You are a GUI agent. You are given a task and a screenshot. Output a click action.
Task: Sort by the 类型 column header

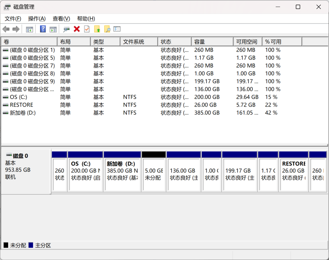pos(105,42)
